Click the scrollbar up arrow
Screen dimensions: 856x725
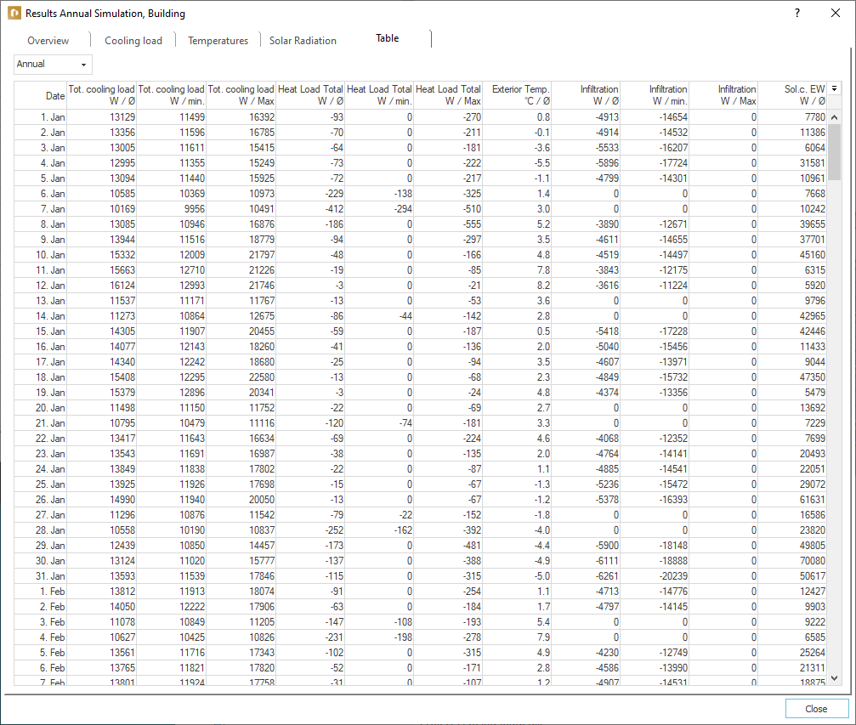834,116
